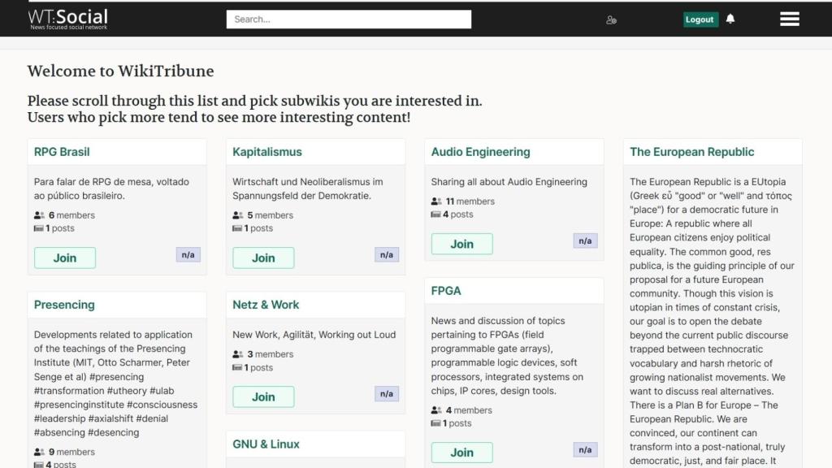Click n/a badge in Audio Engineering card
The image size is (832, 468).
[x=585, y=240]
